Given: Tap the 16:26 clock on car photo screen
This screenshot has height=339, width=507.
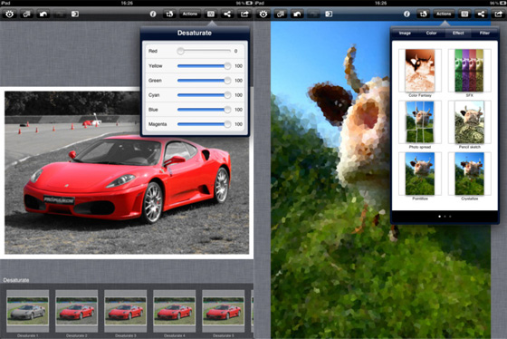Looking at the screenshot, I should (x=127, y=3).
